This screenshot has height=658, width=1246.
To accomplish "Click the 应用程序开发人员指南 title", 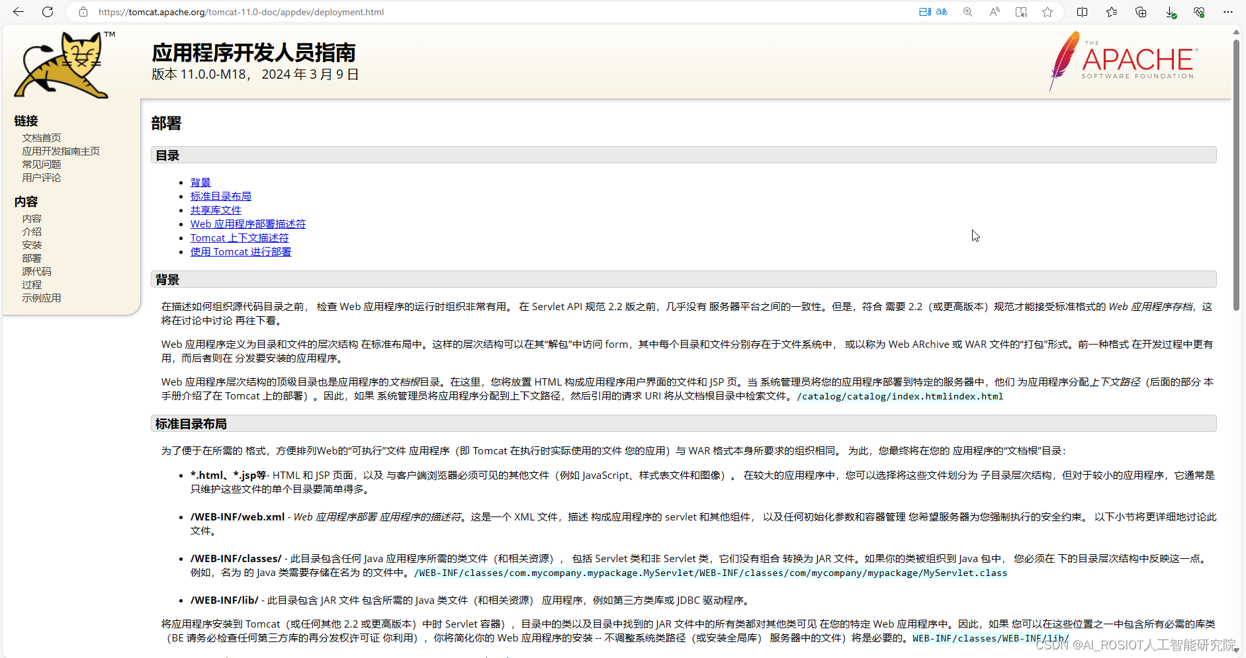I will tap(253, 52).
